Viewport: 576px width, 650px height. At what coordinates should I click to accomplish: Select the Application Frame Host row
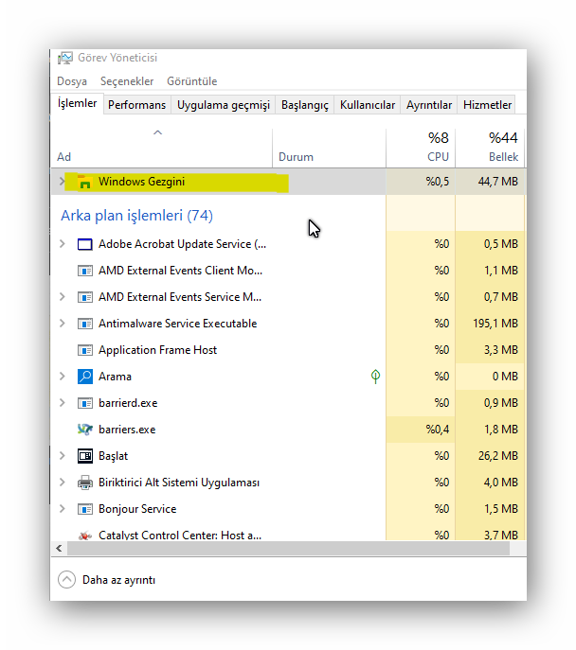tap(288, 350)
